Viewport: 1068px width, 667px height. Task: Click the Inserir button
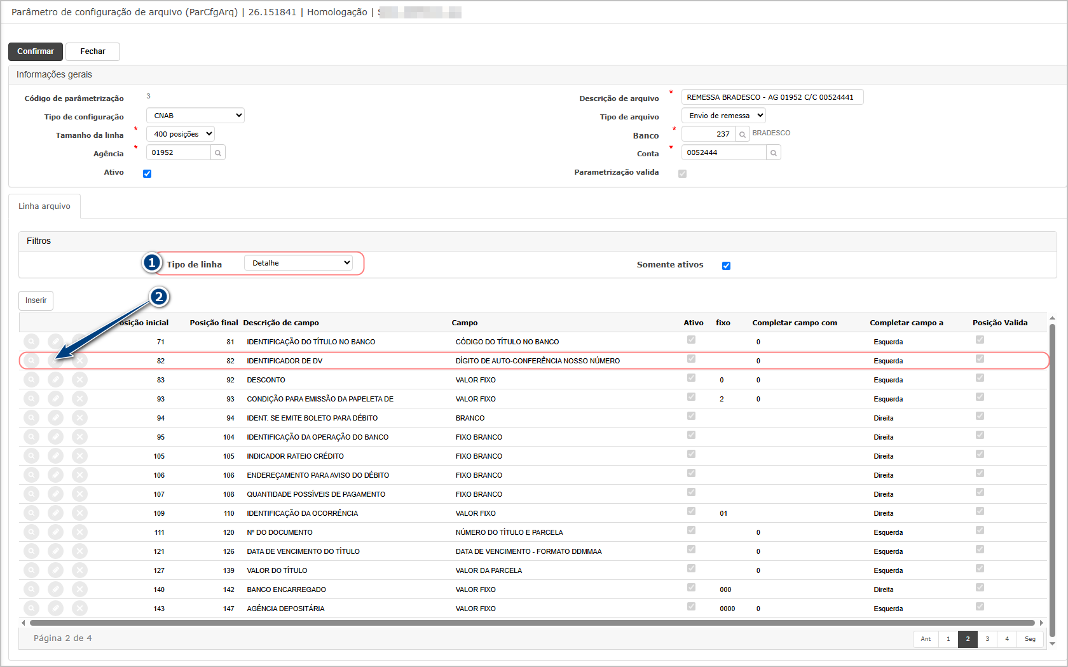(36, 300)
